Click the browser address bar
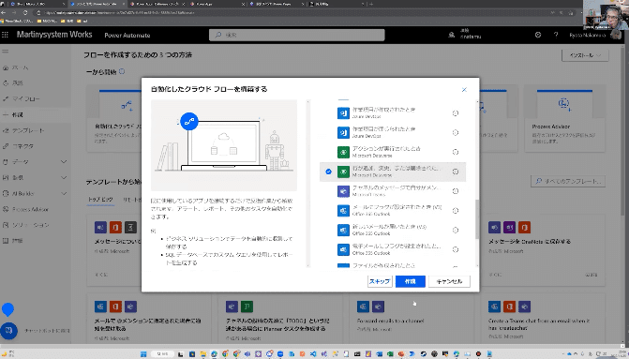This screenshot has height=359, width=629. (305, 13)
